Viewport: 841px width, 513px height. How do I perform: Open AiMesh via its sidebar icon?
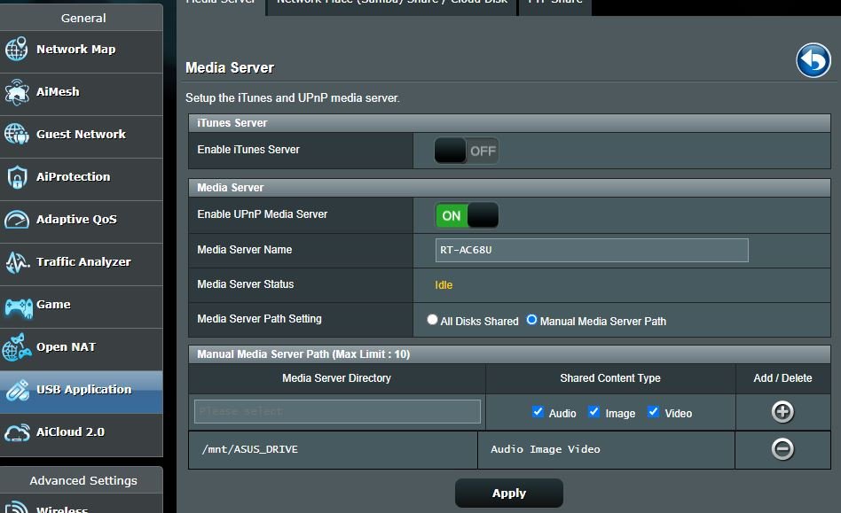tap(17, 92)
